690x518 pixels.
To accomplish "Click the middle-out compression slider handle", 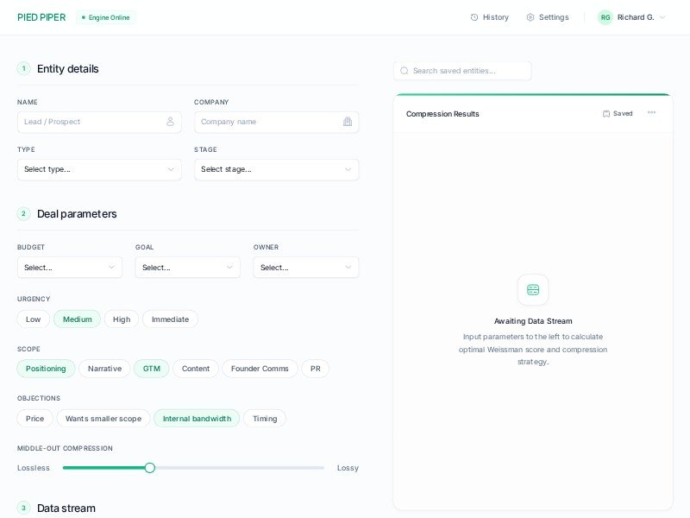I will coord(150,468).
